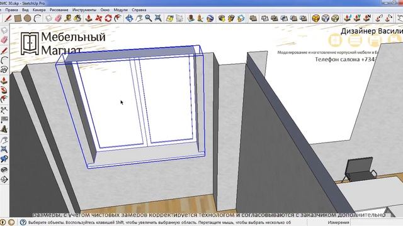Select the Pan tool in left sidebar
Viewport: 403px width, 226px height.
(x=4, y=140)
